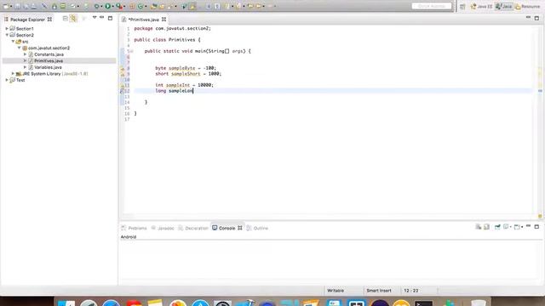Switch to the Resource perspective
The image size is (545, 306).
click(528, 6)
